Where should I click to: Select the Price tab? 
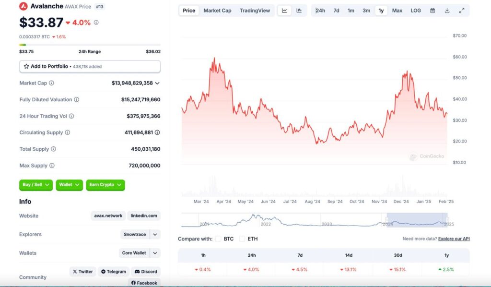[189, 11]
